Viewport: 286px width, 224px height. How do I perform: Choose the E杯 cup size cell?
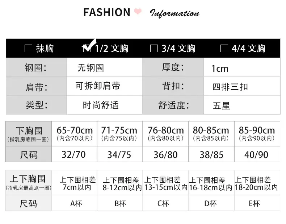tap(257, 203)
